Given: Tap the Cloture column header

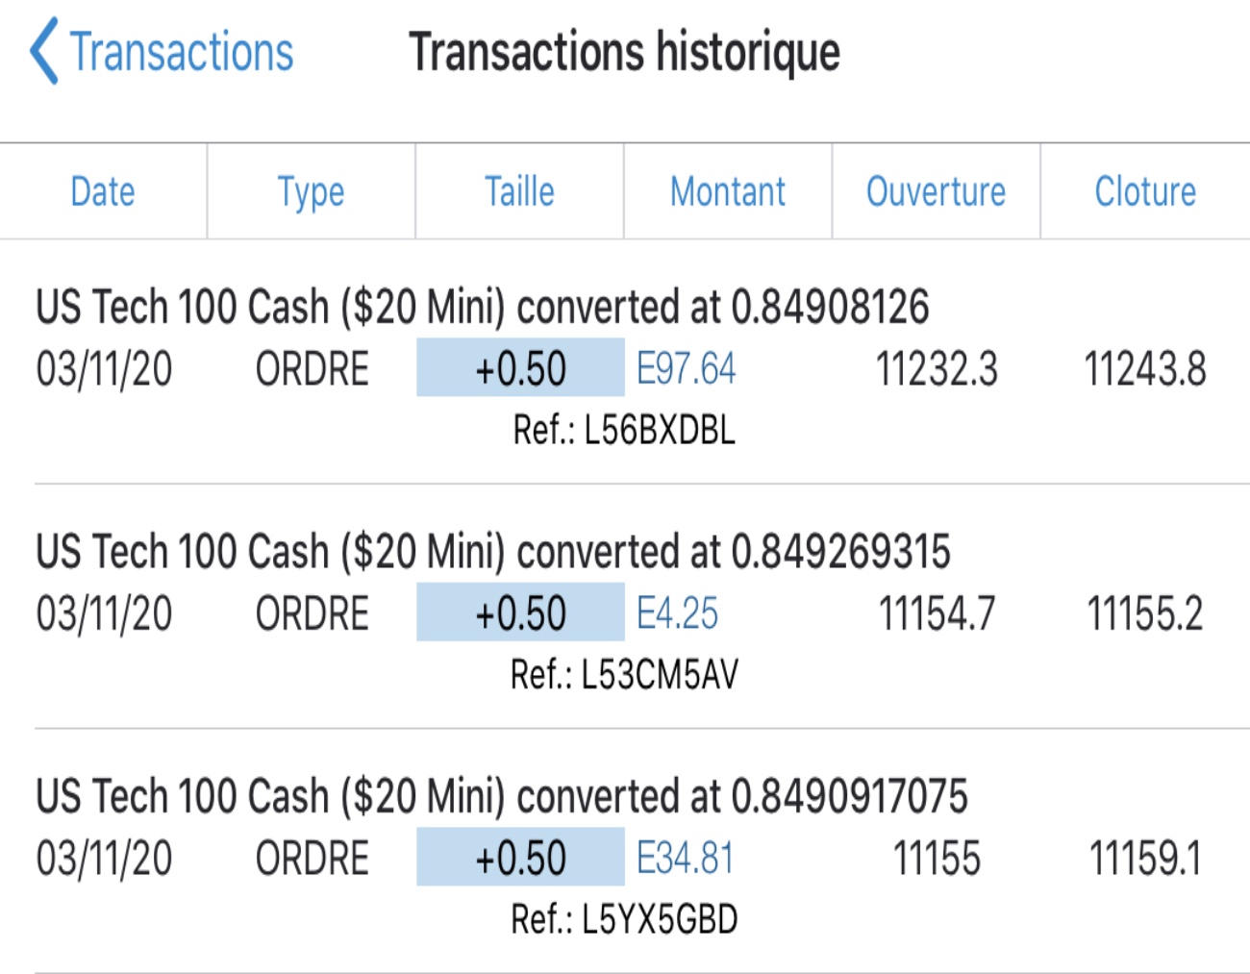Looking at the screenshot, I should coord(1145,191).
